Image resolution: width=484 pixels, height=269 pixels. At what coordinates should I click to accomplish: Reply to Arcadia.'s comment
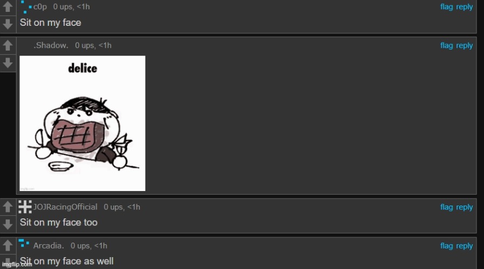(464, 246)
